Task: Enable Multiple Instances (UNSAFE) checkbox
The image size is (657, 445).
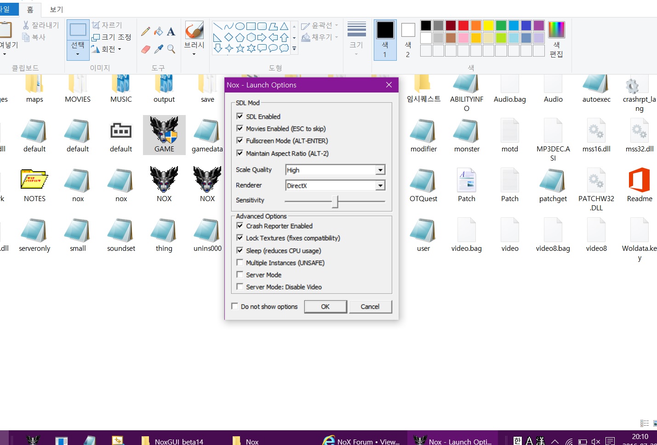Action: pyautogui.click(x=240, y=262)
